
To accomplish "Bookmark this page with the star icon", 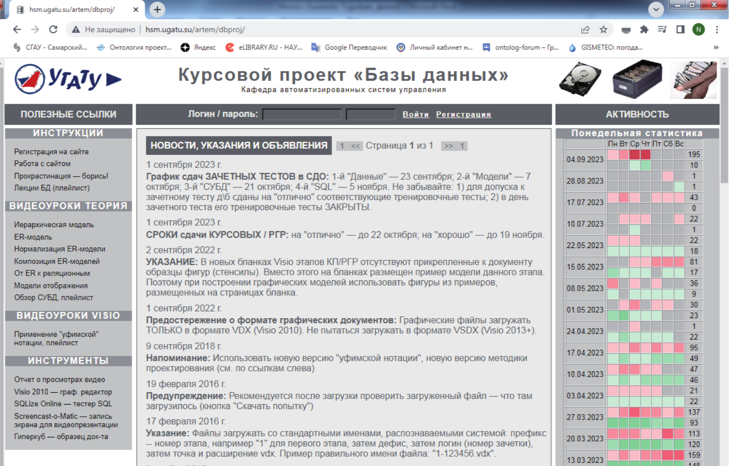I will point(603,30).
